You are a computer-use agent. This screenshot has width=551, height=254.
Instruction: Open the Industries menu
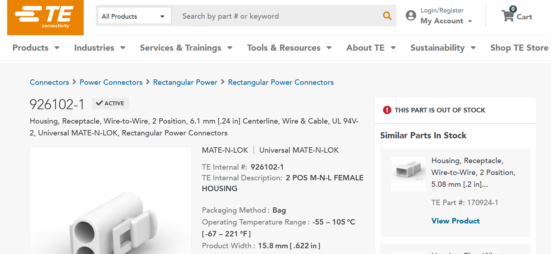99,48
